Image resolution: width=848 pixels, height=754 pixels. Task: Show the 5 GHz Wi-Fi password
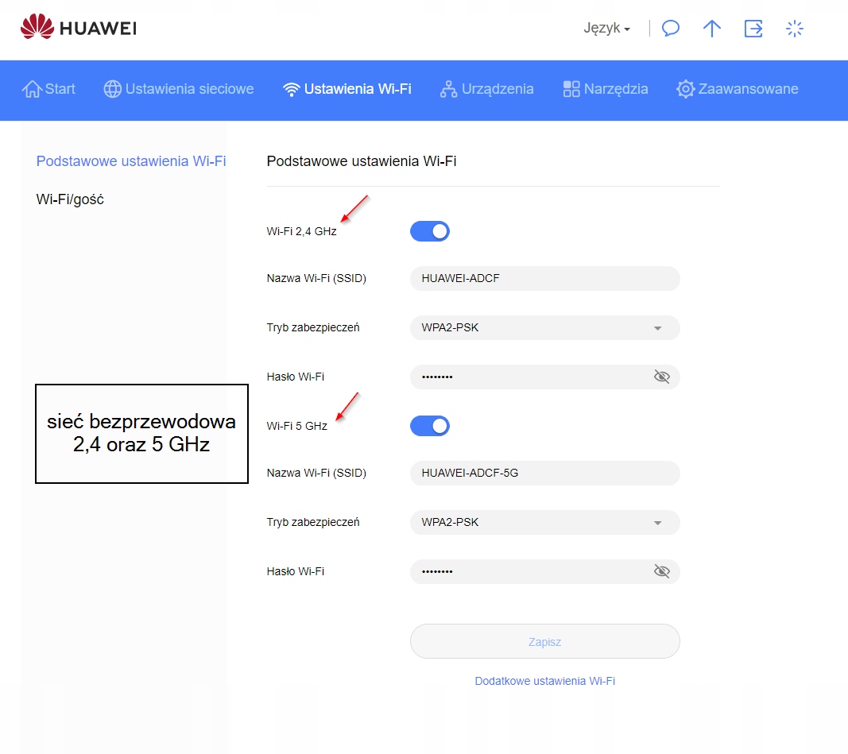661,571
